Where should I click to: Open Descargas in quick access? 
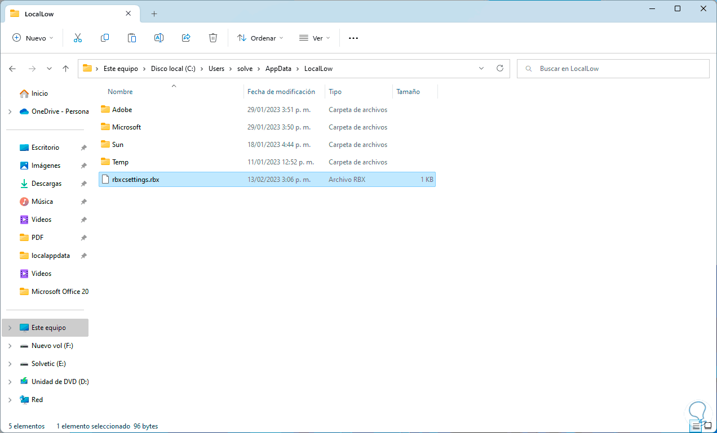click(x=47, y=184)
